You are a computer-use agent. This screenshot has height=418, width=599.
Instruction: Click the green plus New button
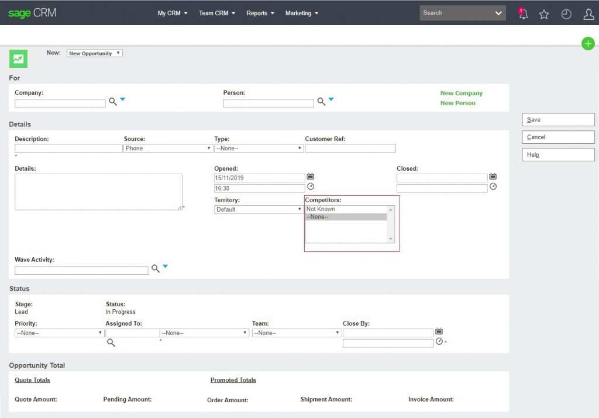(x=588, y=43)
